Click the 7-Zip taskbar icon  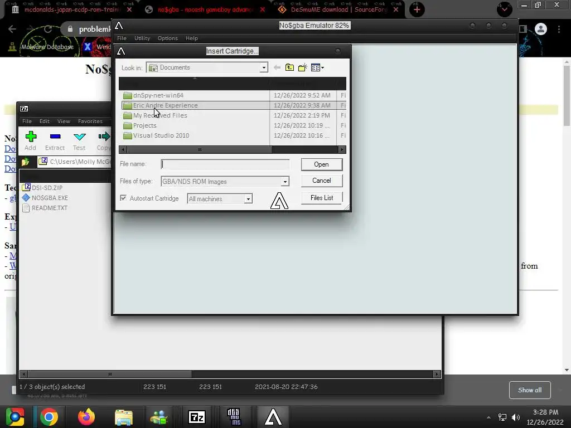pos(197,417)
